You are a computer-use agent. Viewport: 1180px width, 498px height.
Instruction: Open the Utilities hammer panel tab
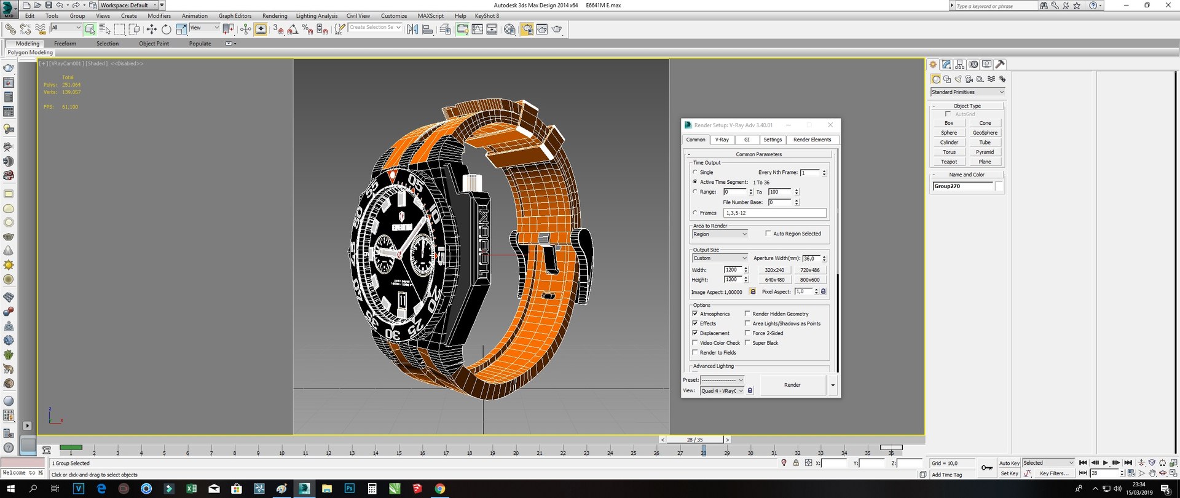coord(1000,65)
